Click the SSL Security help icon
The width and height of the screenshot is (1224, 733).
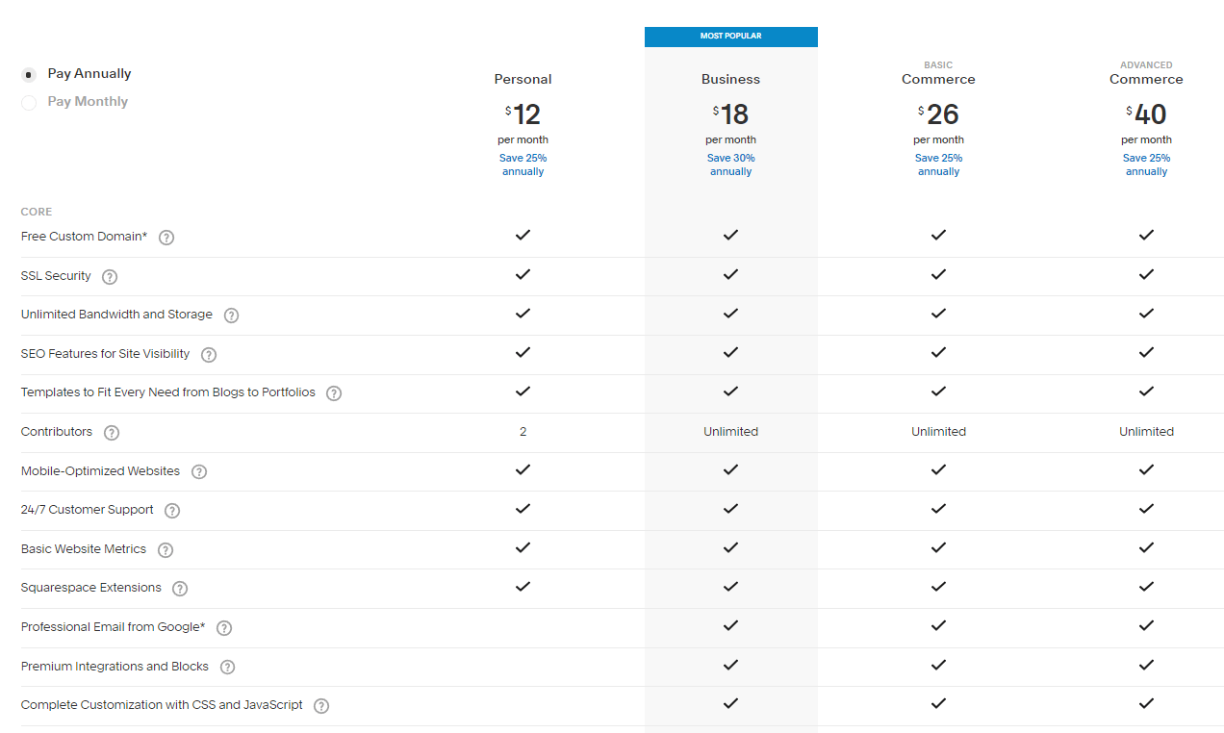[110, 277]
